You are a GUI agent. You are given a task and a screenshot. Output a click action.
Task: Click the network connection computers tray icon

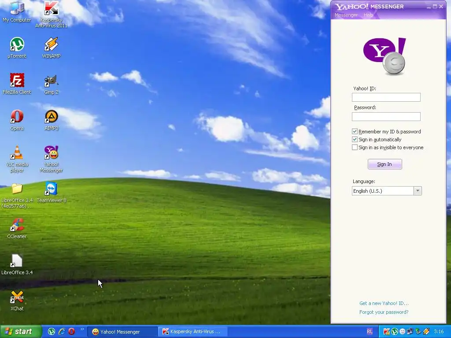tap(410, 332)
